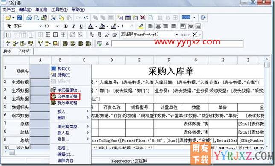Image resolution: width=275 pixels, height=166 pixels.
Task: Expand the dotted line style dropdown
Action: click(189, 35)
